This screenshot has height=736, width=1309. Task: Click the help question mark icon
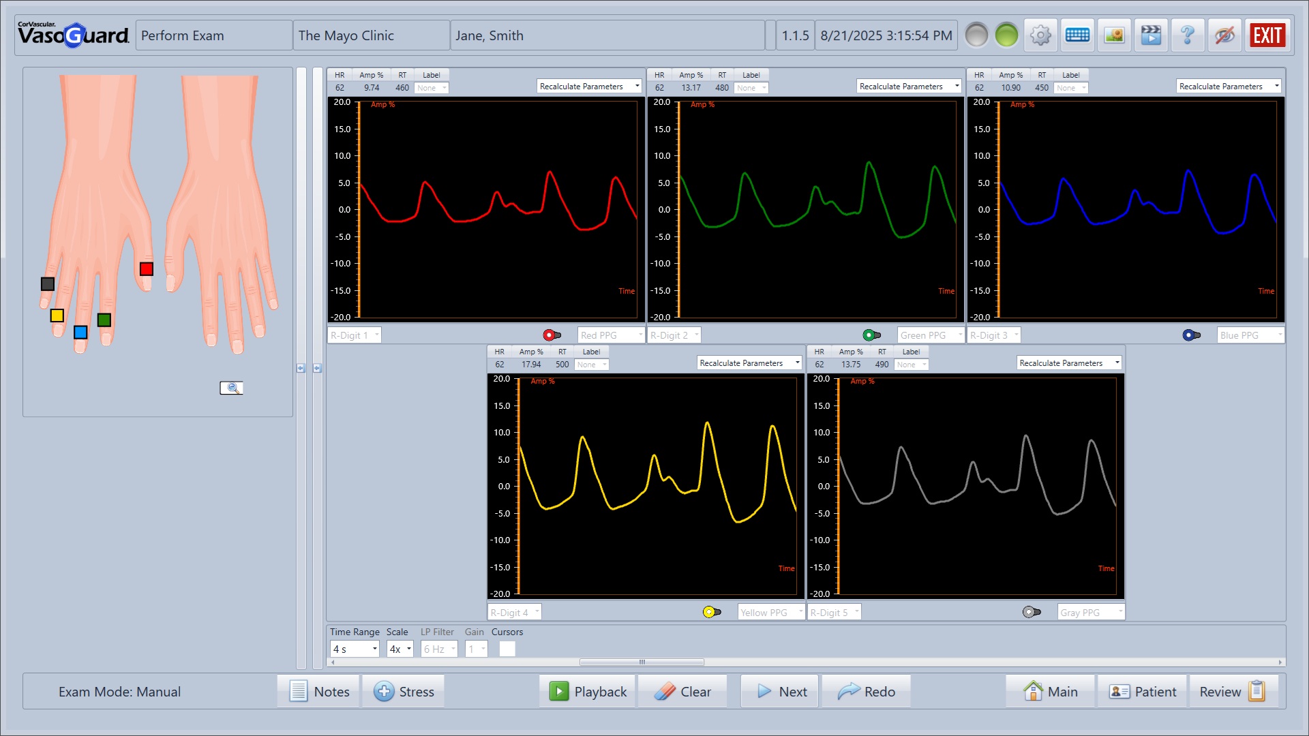1188,35
